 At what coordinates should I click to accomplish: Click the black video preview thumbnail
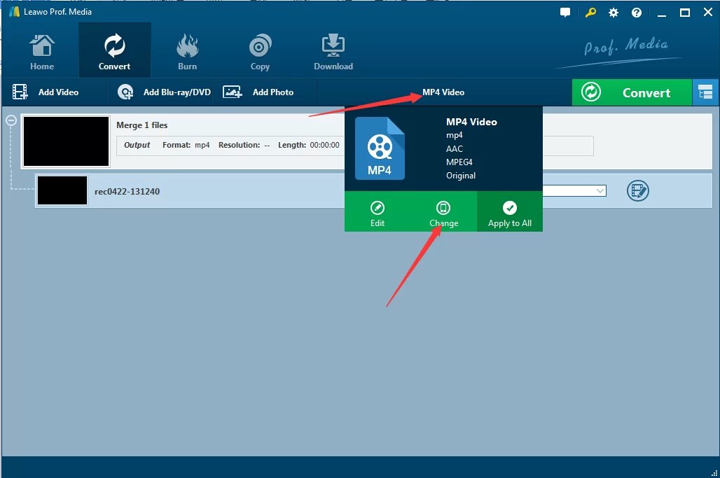pyautogui.click(x=66, y=141)
